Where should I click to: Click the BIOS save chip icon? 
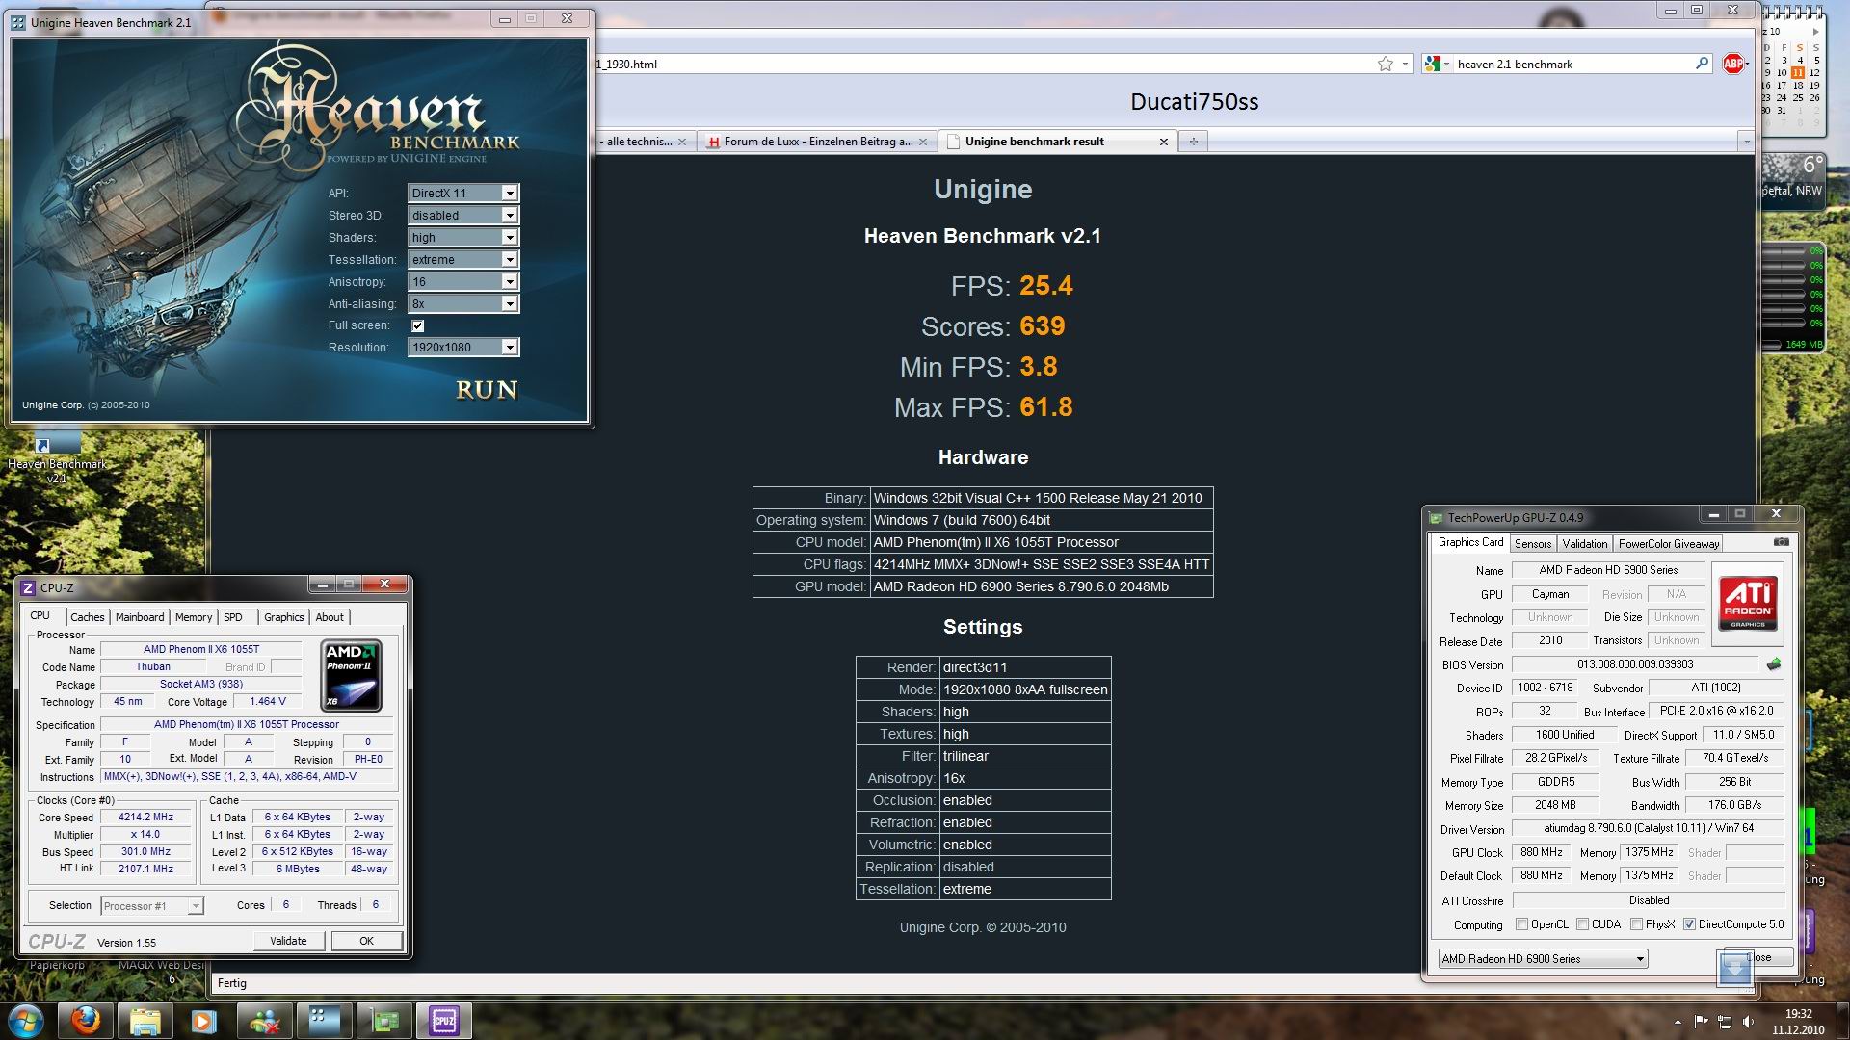(1773, 664)
